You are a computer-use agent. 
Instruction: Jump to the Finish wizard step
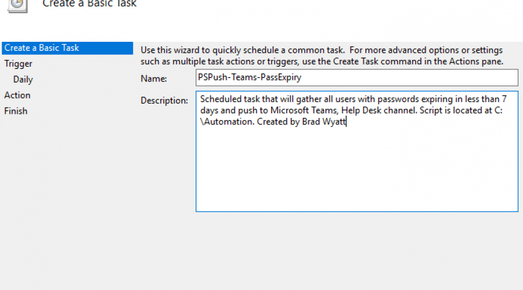(x=16, y=111)
